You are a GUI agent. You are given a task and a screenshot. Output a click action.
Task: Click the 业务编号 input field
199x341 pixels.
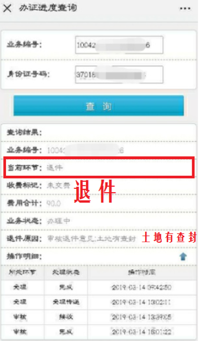(x=119, y=45)
